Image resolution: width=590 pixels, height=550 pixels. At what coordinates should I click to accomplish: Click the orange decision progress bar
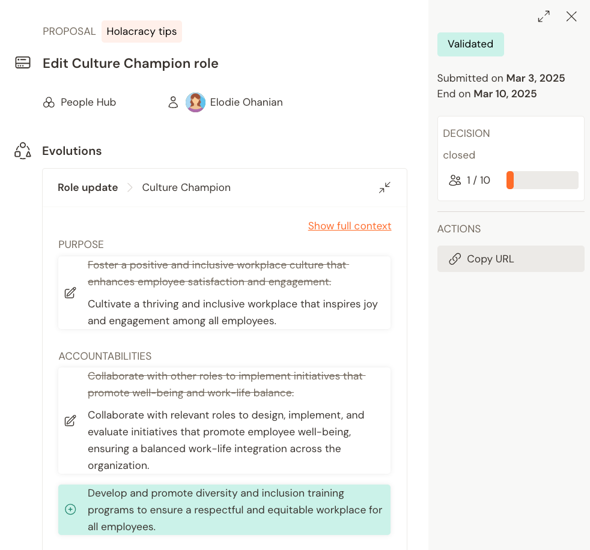coord(511,180)
